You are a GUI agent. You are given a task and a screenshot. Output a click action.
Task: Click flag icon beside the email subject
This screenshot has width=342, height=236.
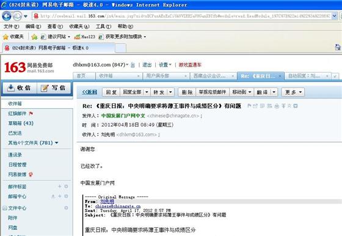point(249,106)
